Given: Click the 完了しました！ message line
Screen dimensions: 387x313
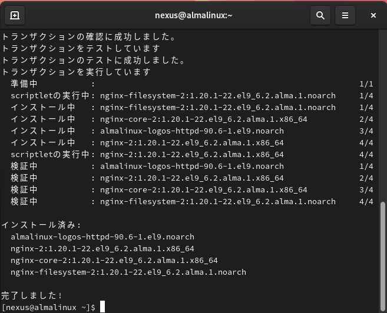Looking at the screenshot, I should pos(32,295).
